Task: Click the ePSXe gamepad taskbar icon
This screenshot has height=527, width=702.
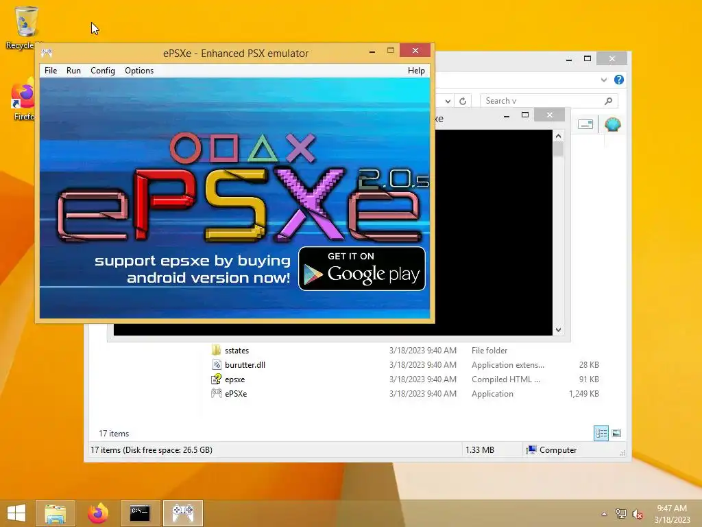Action: click(x=183, y=513)
